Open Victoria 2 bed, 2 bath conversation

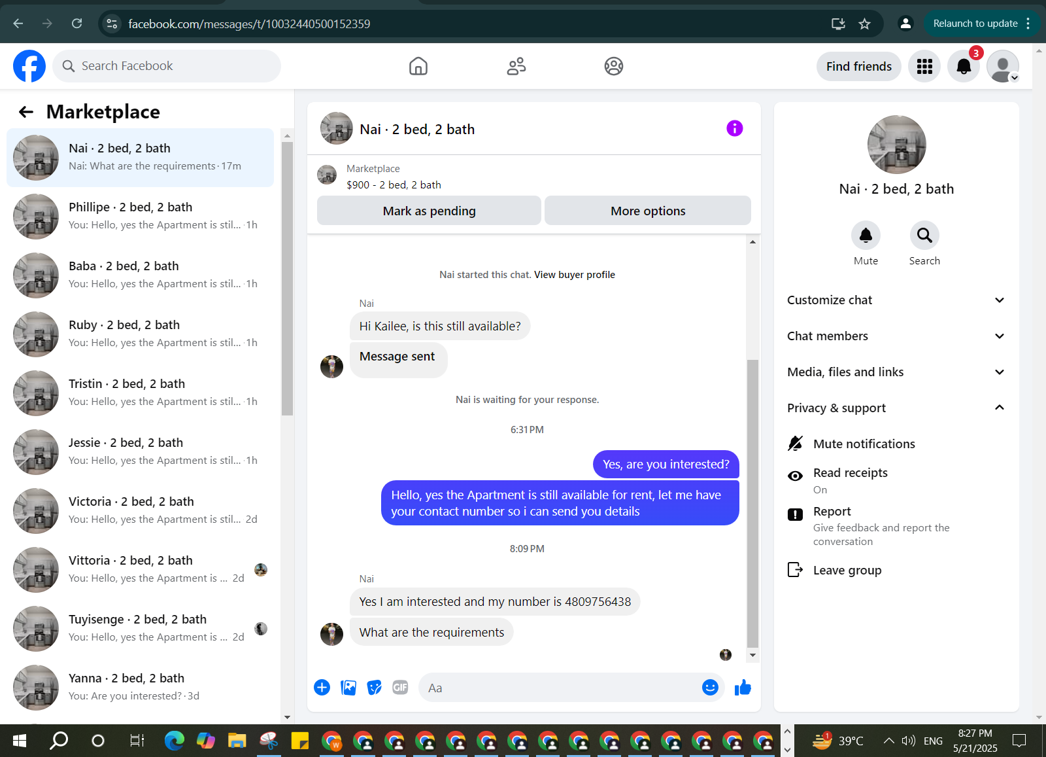141,511
